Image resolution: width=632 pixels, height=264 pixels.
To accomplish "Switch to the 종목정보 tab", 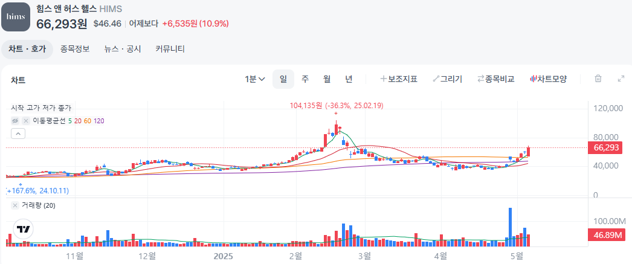I will [75, 50].
